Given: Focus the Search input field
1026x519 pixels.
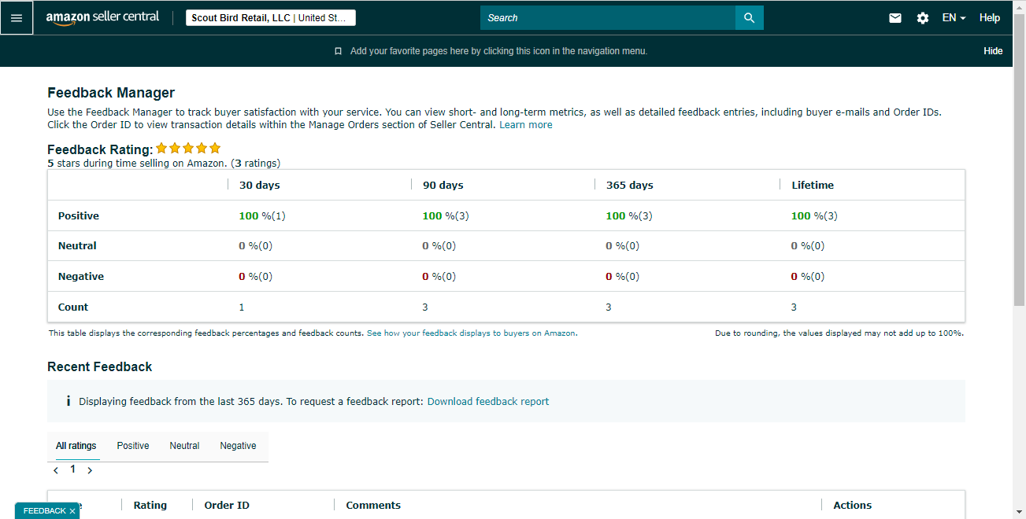Looking at the screenshot, I should coord(608,17).
